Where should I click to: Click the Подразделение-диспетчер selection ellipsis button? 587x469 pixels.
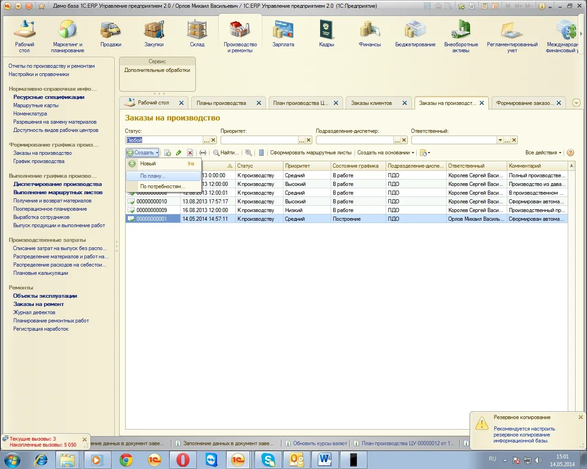[x=397, y=140]
